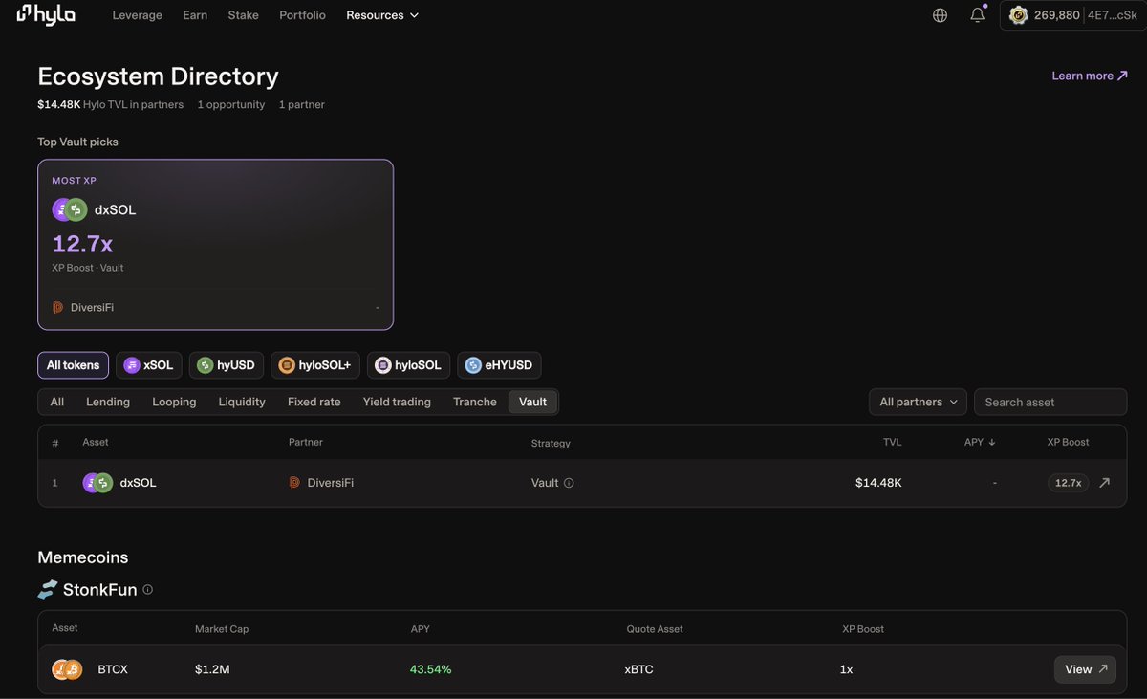Click the BTCX token icon
The width and height of the screenshot is (1147, 699).
tap(67, 669)
